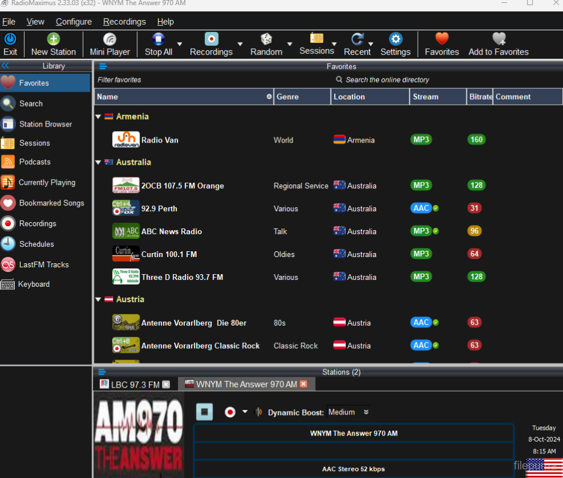The width and height of the screenshot is (563, 478).
Task: Sort the list by Bitrate column
Action: click(479, 97)
